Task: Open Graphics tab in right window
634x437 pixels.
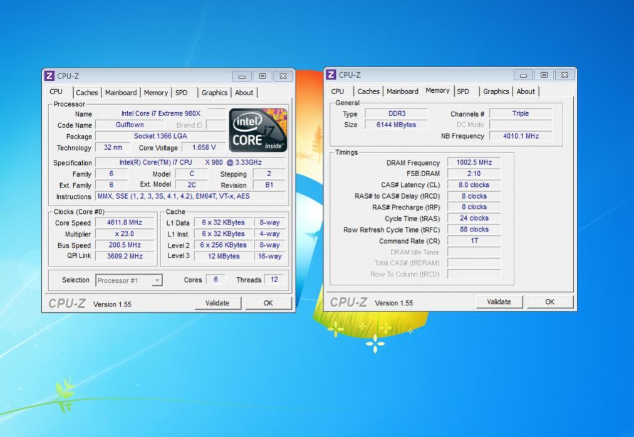Action: (x=496, y=92)
